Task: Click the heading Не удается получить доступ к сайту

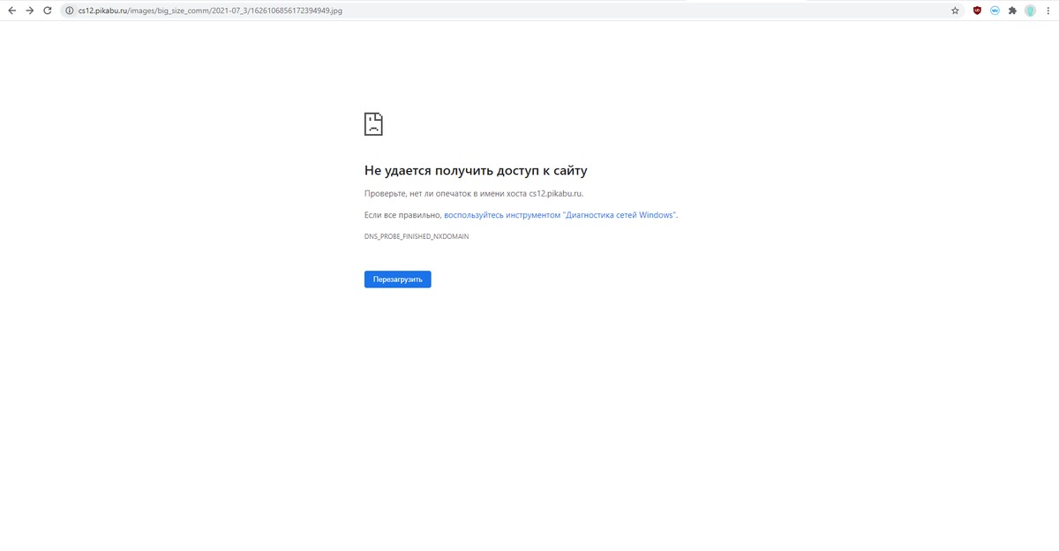Action: [x=476, y=170]
